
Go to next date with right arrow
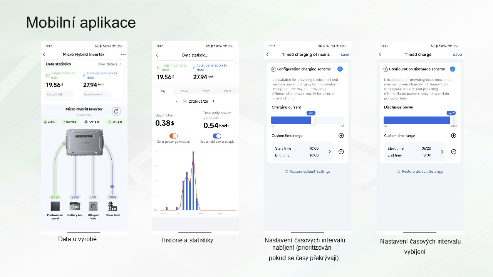coord(214,101)
